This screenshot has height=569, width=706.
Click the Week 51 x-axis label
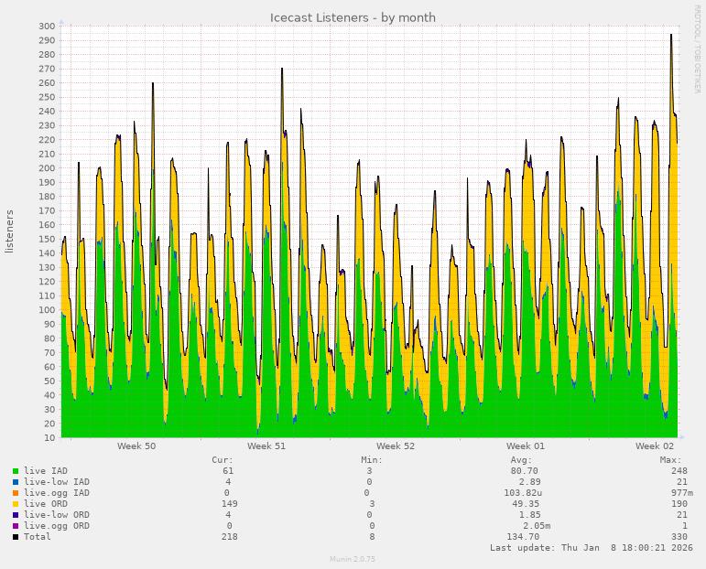point(266,446)
